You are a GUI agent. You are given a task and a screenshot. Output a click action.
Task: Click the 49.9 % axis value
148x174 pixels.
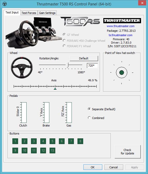(93, 80)
